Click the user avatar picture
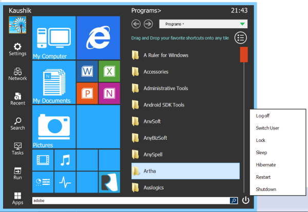This screenshot has width=308, height=212. [17, 25]
